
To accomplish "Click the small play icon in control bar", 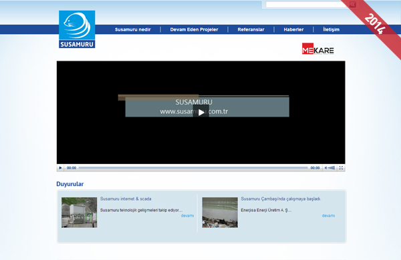I will click(x=60, y=168).
